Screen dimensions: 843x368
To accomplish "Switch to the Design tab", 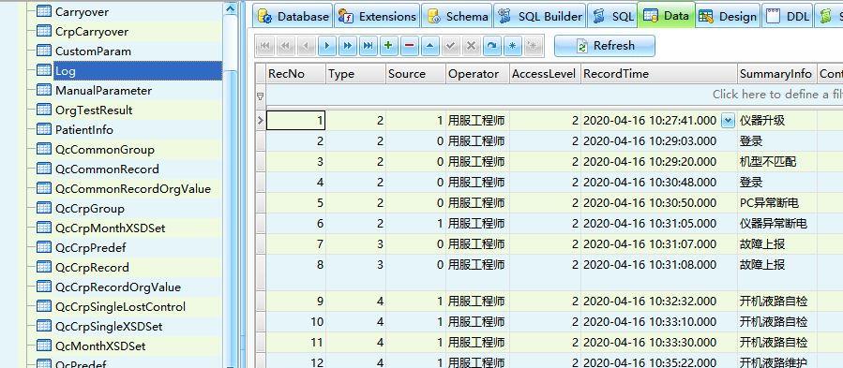I will [x=728, y=17].
